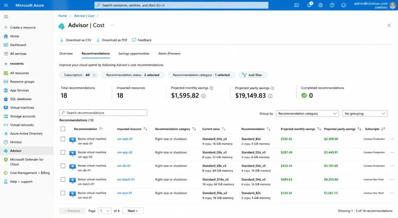Click the top search resources box
Viewport: 398px width, 218px height.
[x=181, y=5]
